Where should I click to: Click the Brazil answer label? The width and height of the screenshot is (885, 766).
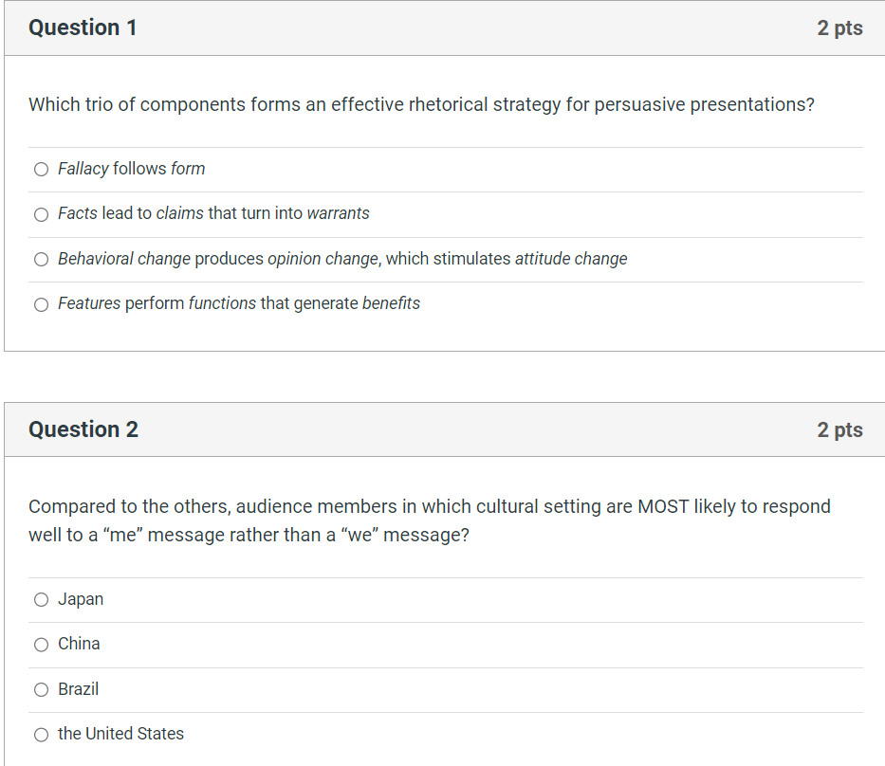(x=79, y=688)
